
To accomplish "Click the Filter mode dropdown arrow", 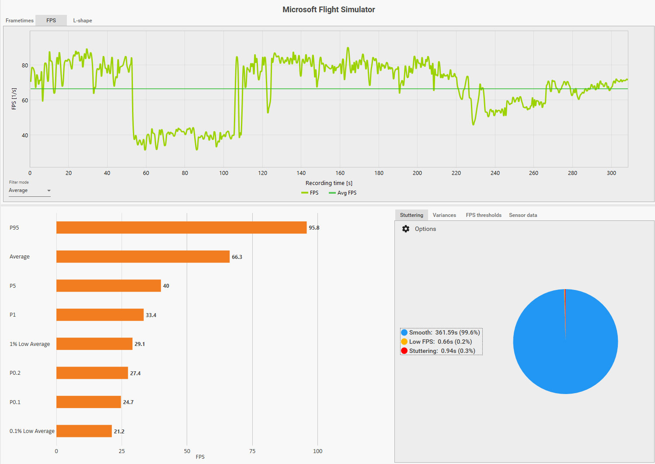I will click(x=49, y=191).
